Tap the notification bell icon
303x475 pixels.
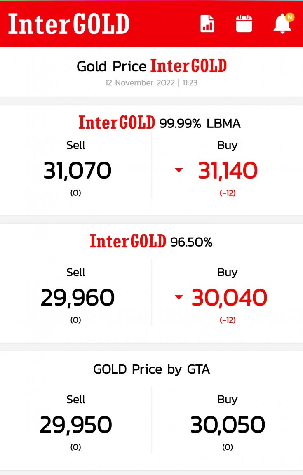coord(282,24)
